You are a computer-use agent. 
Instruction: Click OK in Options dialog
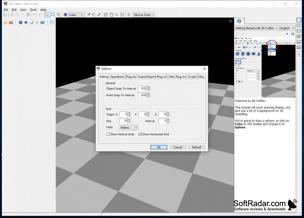point(159,147)
